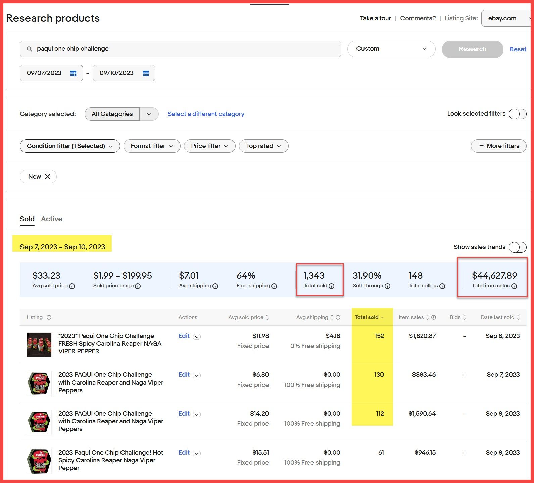This screenshot has height=483, width=534.
Task: Remove the New condition filter chip
Action: 48,177
